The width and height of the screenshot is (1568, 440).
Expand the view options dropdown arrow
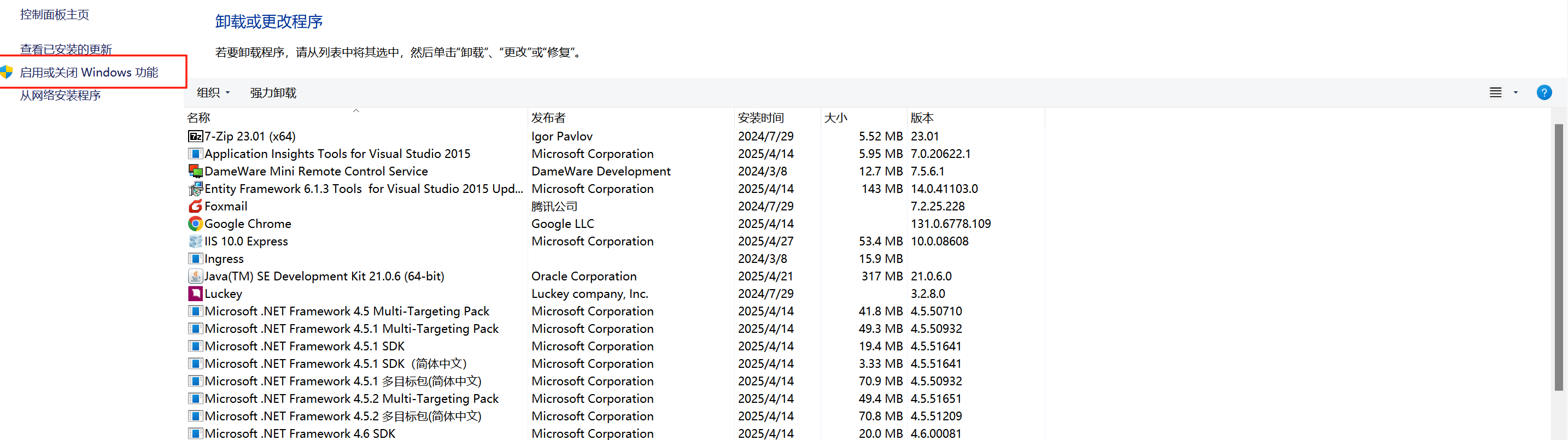click(1516, 92)
